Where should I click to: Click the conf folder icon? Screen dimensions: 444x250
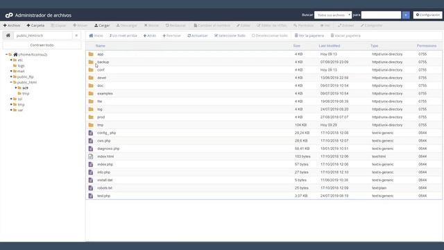tap(91, 69)
